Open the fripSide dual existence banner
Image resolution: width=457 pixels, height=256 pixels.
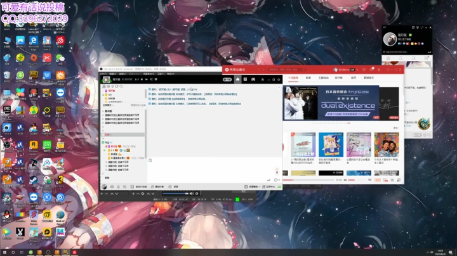coord(331,103)
